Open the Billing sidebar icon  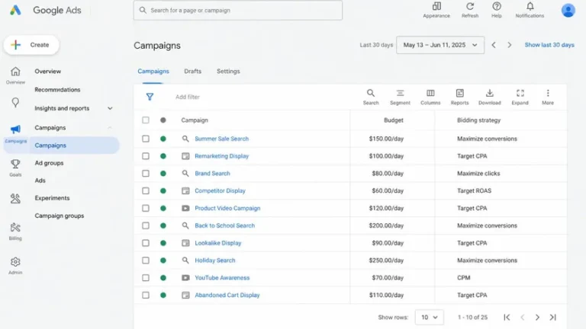pyautogui.click(x=15, y=227)
